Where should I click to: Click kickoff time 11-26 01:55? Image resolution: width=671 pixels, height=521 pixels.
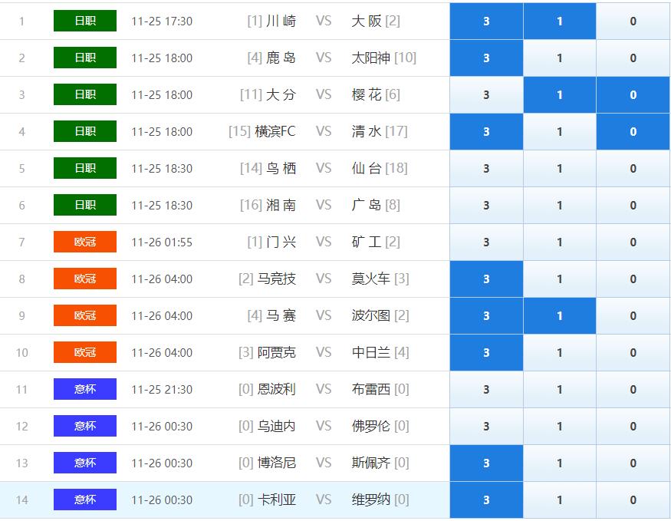(x=162, y=242)
